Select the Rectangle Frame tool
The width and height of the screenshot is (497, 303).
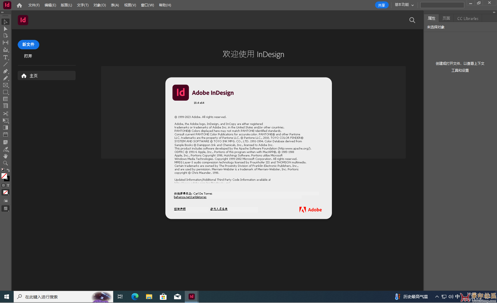click(x=6, y=85)
